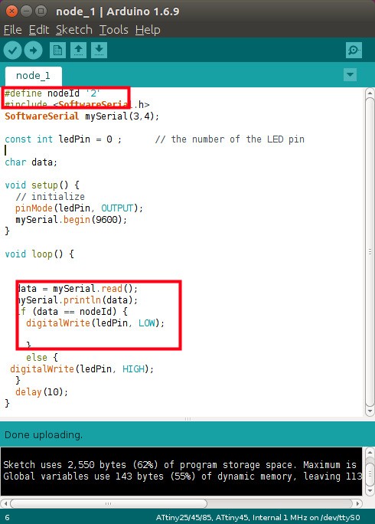The height and width of the screenshot is (524, 375).
Task: Select the node_1 sketch tab
Action: [x=34, y=76]
